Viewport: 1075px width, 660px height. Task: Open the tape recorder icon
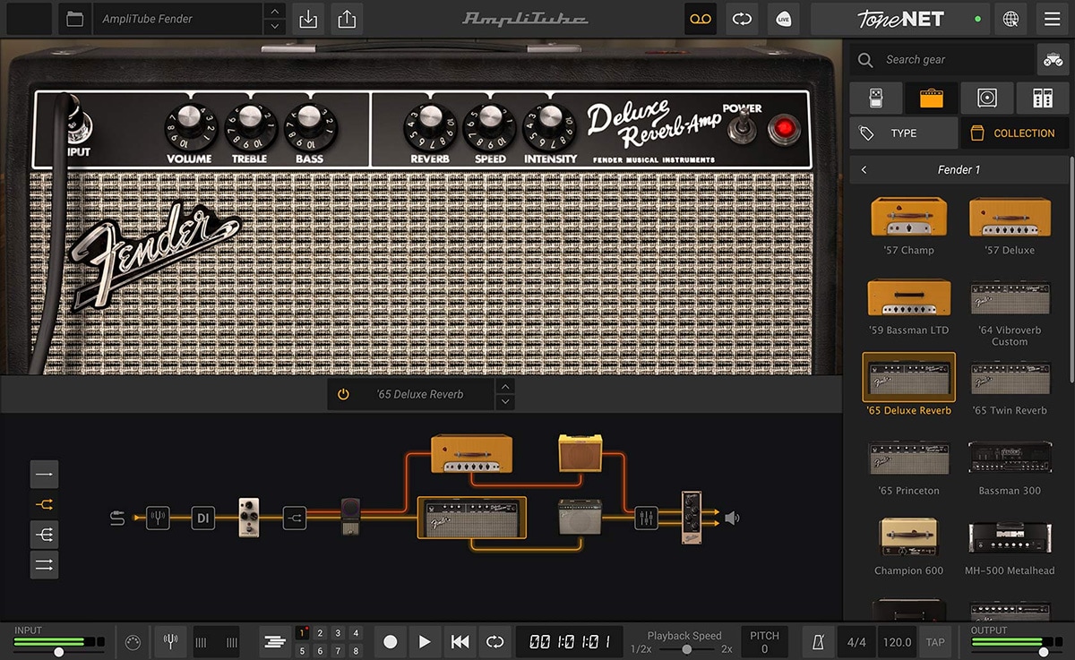coord(701,19)
